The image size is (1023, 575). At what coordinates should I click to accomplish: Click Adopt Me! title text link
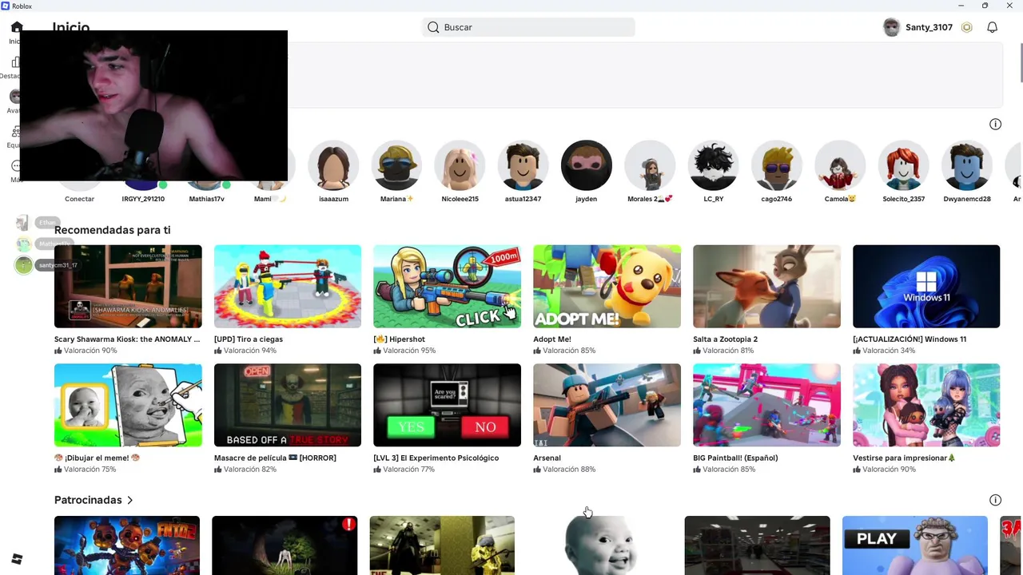(552, 339)
